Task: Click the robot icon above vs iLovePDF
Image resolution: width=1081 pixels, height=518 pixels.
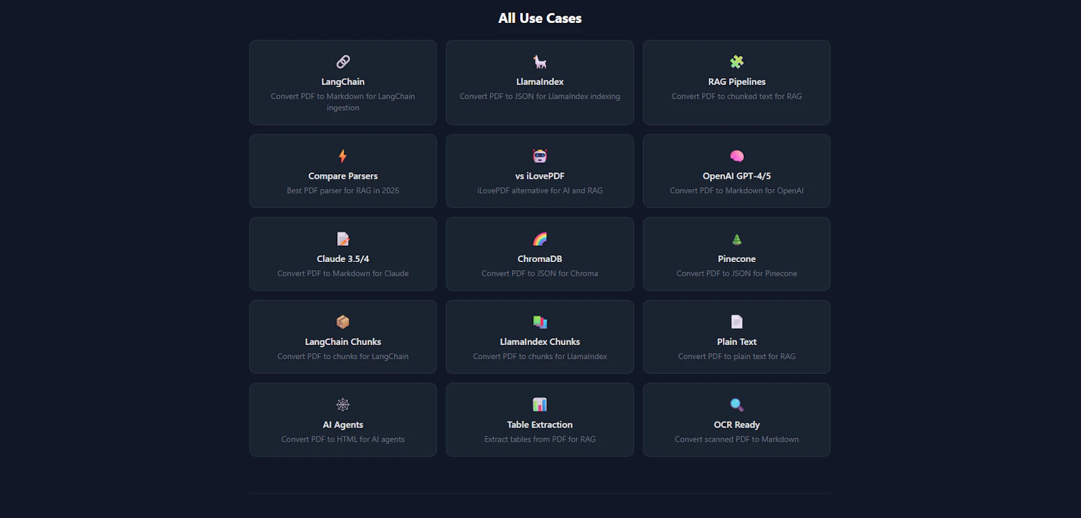Action: click(x=540, y=156)
